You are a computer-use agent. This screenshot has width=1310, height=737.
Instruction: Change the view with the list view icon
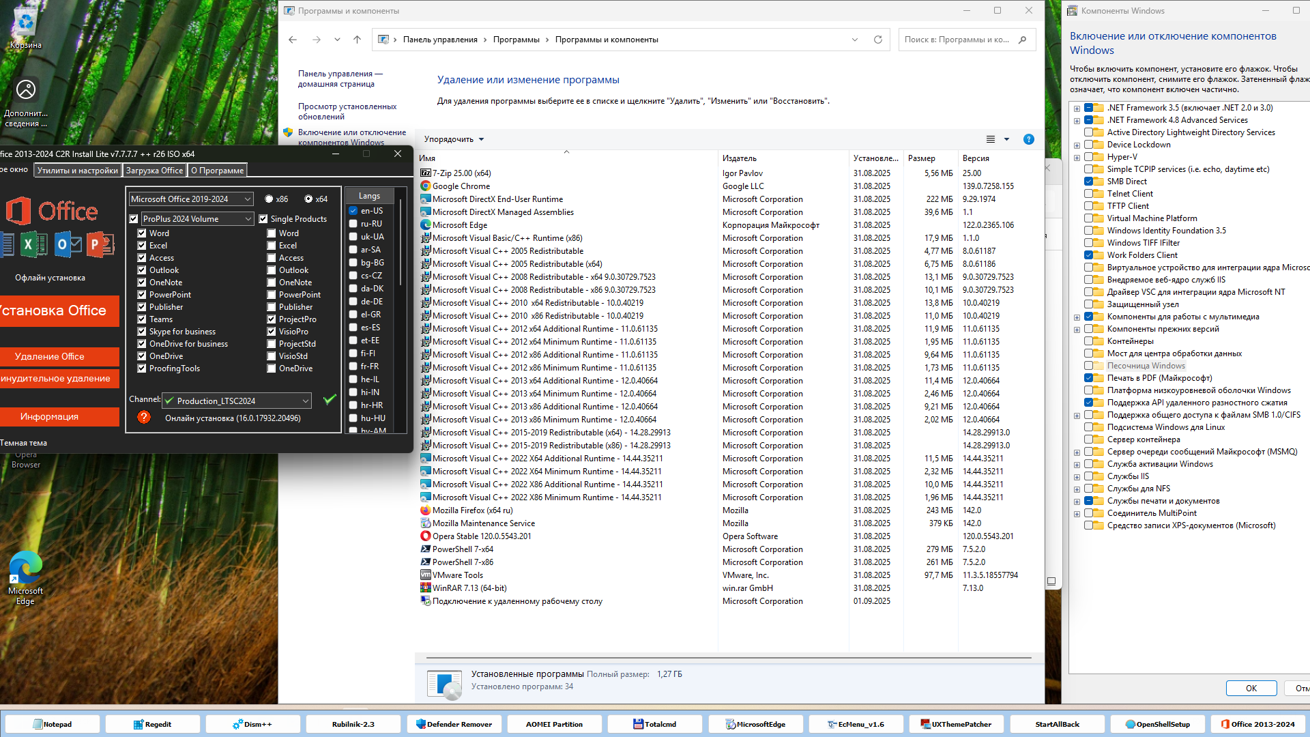click(991, 139)
